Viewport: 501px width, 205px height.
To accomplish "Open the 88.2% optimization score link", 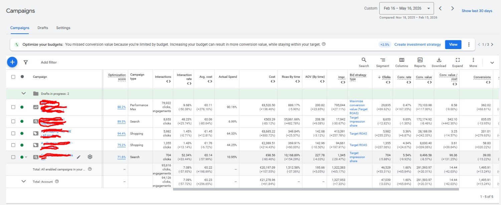I will (x=122, y=107).
